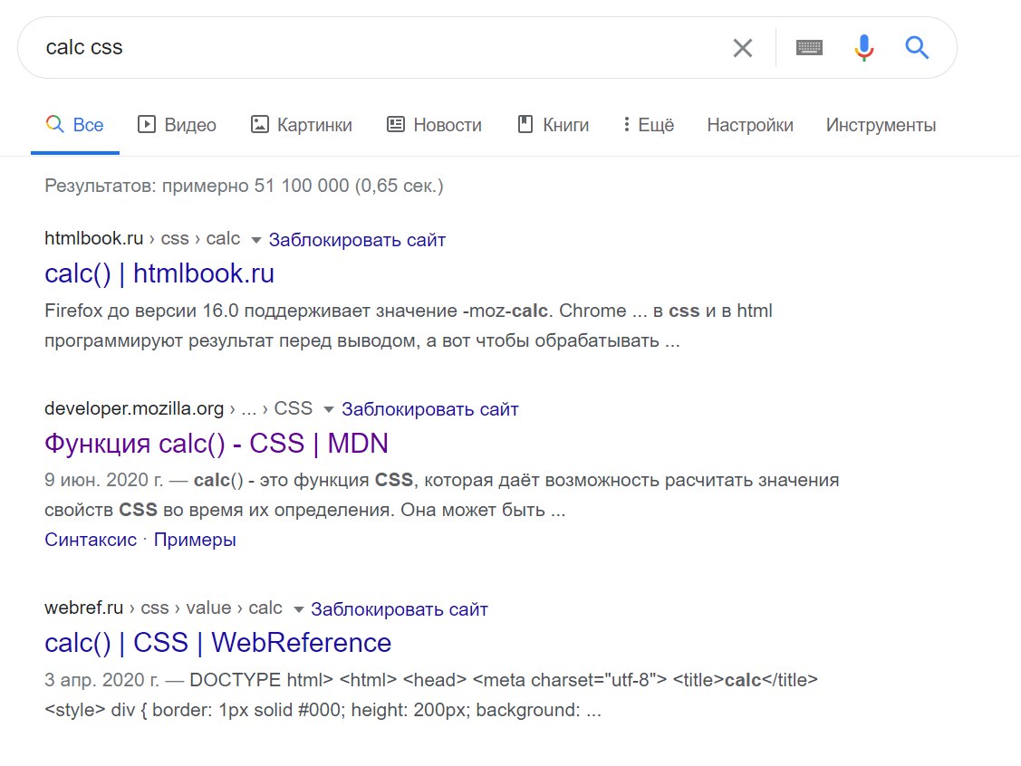Expand dropdown arrow next to htmlbook.ru URL
This screenshot has height=766, width=1021.
point(255,240)
